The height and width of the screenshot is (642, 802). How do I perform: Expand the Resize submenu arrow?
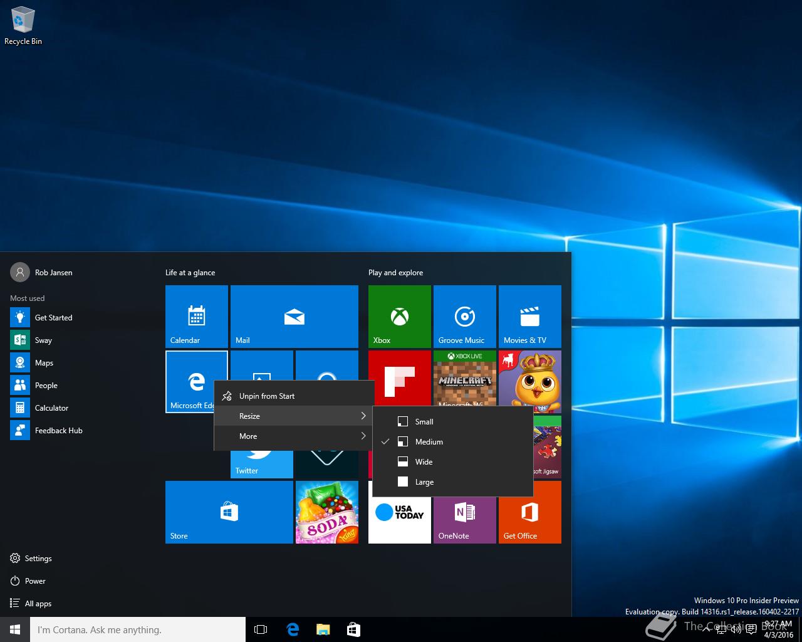(x=363, y=416)
